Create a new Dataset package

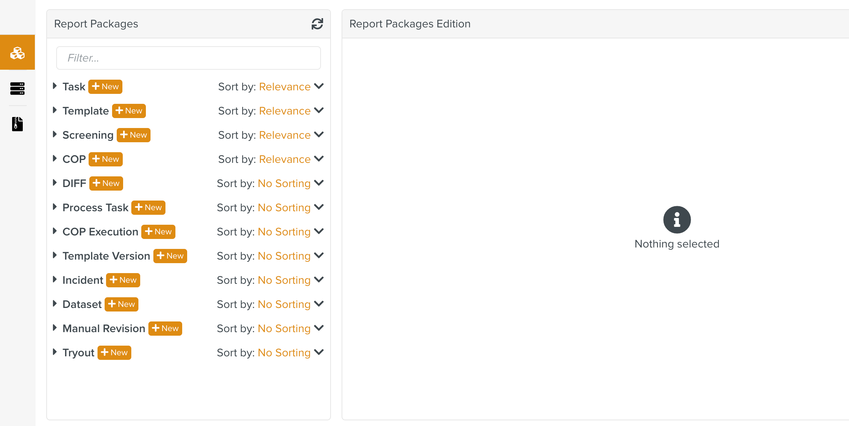click(x=121, y=304)
